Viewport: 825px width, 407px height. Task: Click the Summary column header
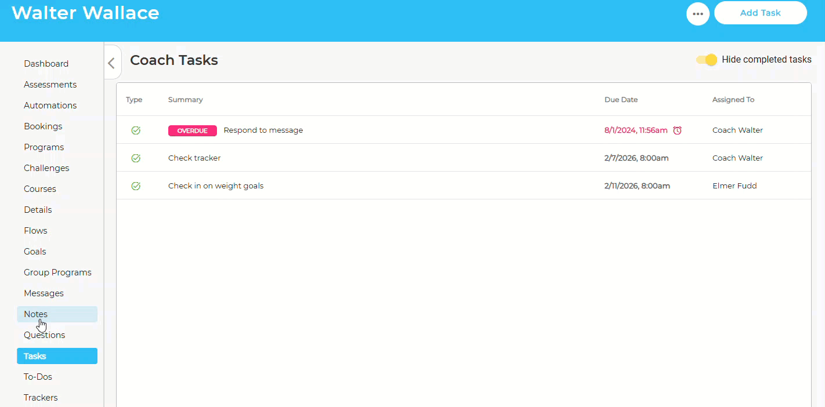185,100
